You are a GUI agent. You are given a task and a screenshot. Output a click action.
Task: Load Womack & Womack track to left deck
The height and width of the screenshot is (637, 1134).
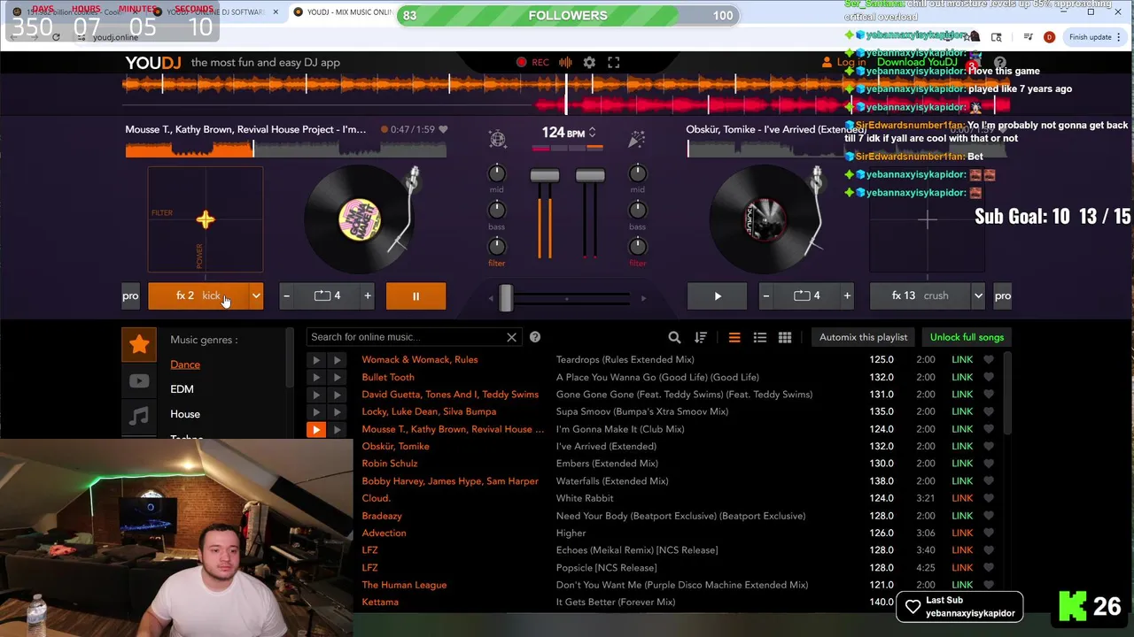(316, 360)
